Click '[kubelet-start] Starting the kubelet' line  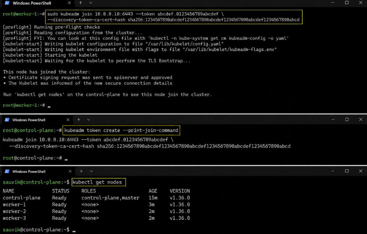point(50,55)
